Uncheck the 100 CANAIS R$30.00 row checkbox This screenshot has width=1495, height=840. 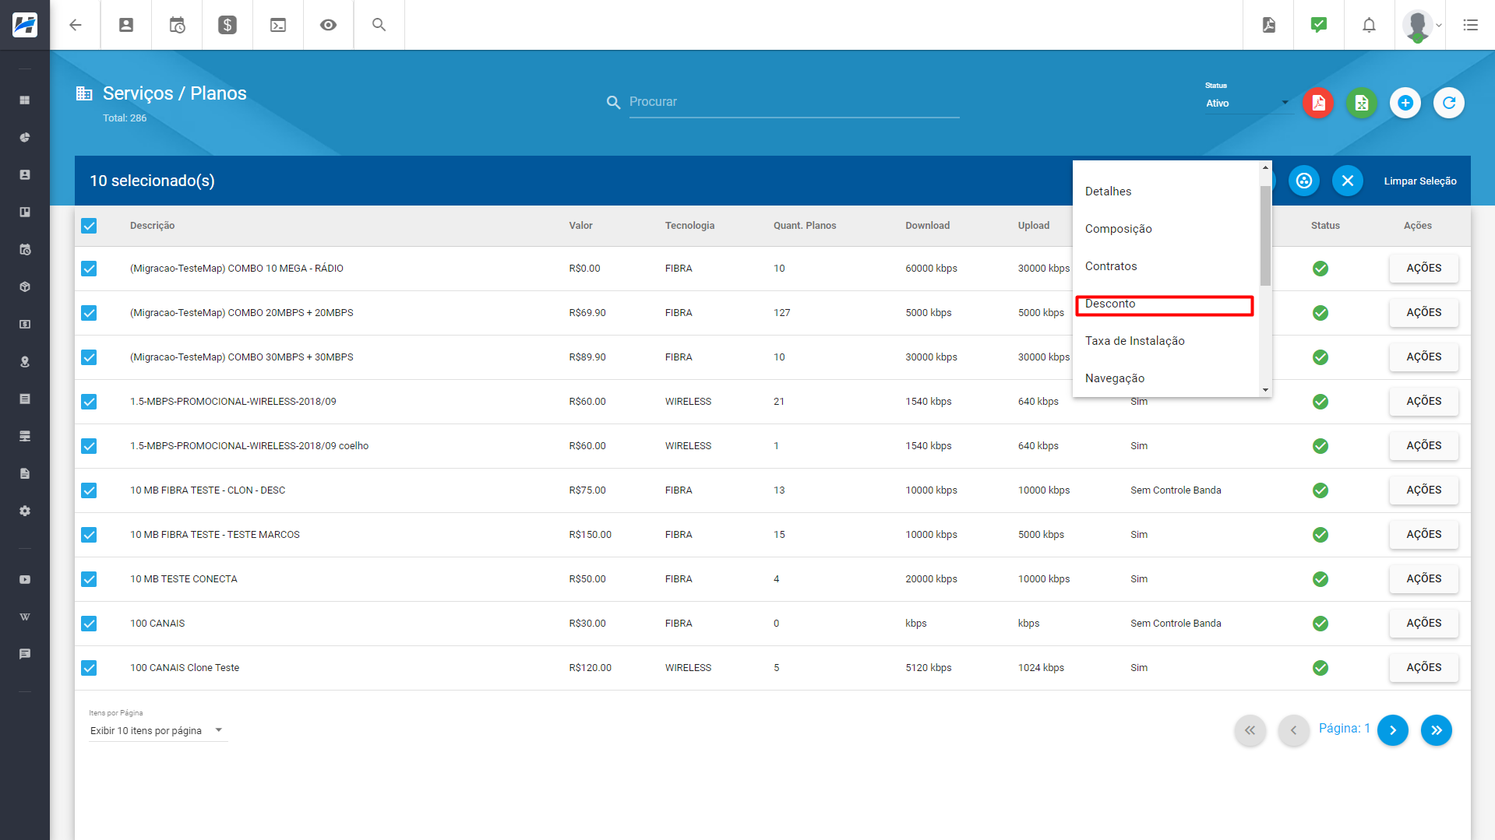pyautogui.click(x=89, y=624)
